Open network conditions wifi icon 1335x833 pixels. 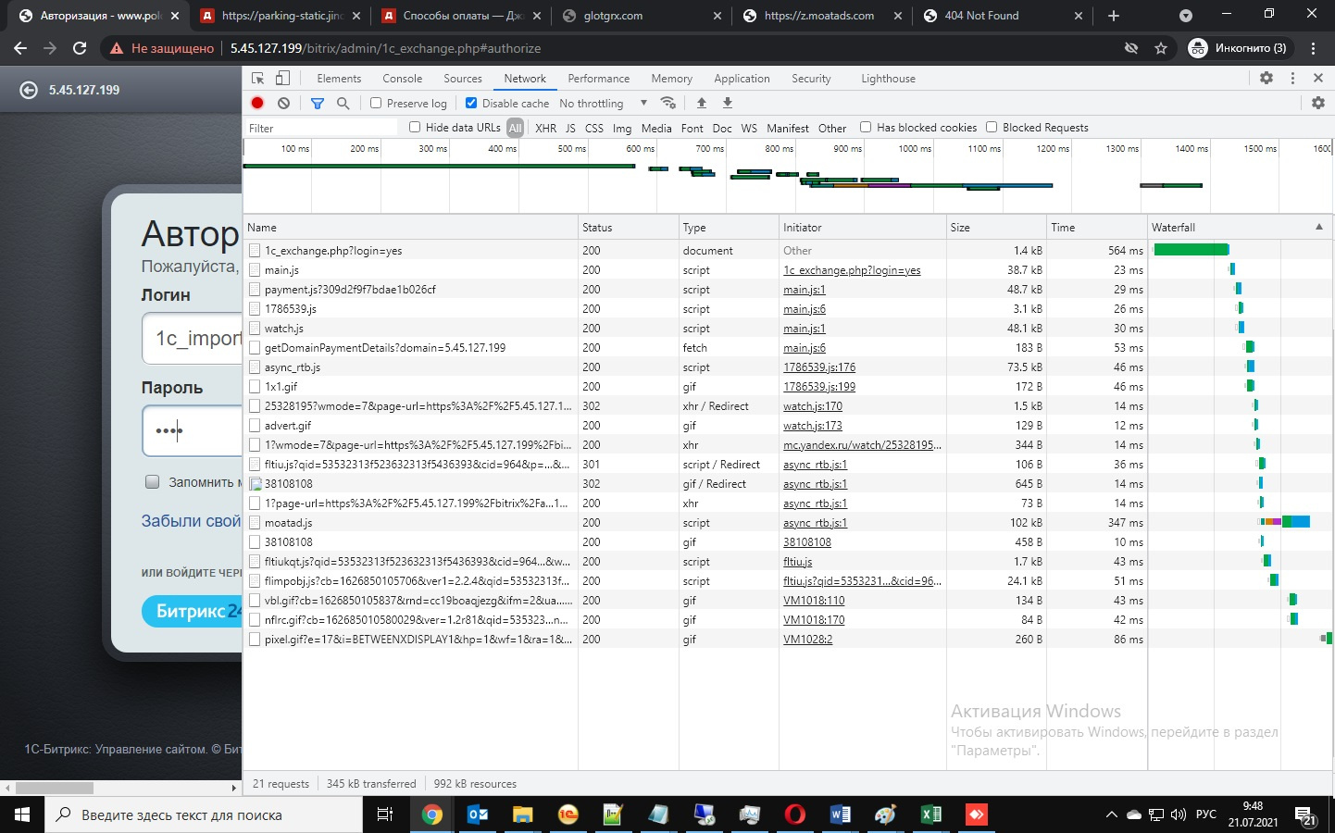[x=667, y=103]
